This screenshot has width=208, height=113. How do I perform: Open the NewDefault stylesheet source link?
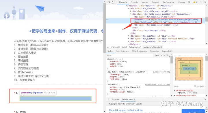[157, 84]
